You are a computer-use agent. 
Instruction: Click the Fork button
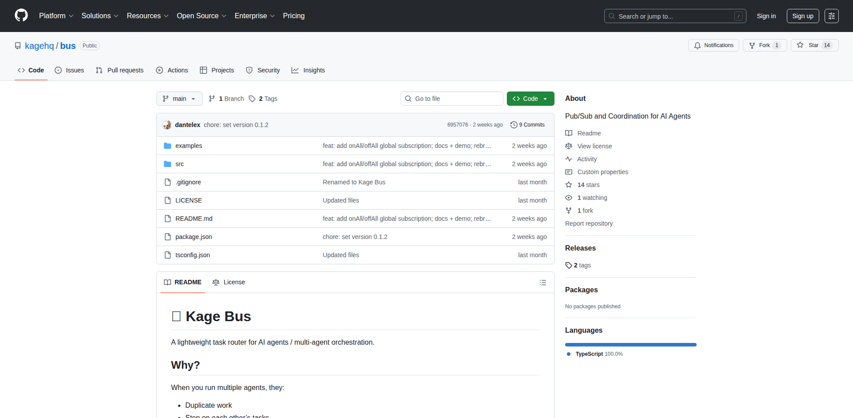click(x=765, y=45)
